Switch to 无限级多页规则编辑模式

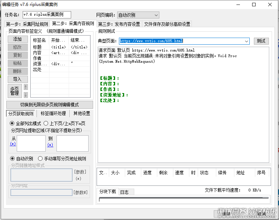50,105
